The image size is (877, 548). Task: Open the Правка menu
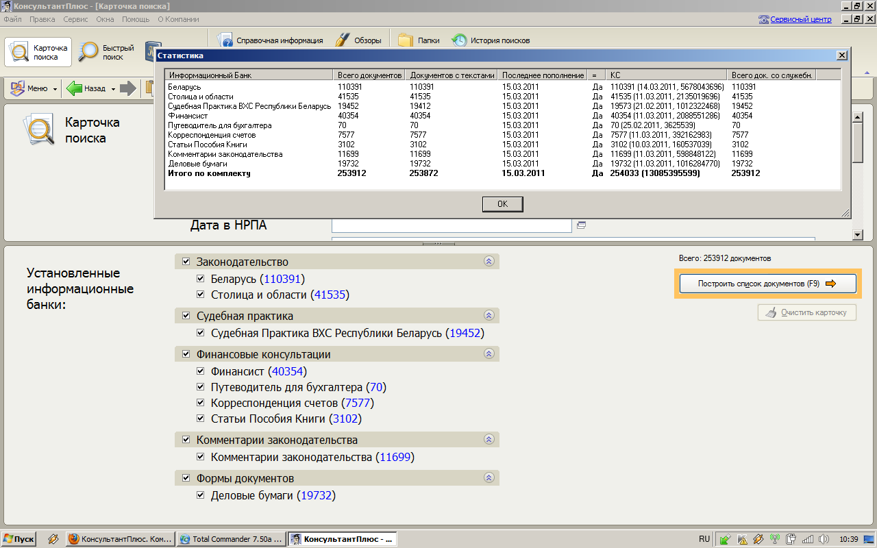click(42, 19)
